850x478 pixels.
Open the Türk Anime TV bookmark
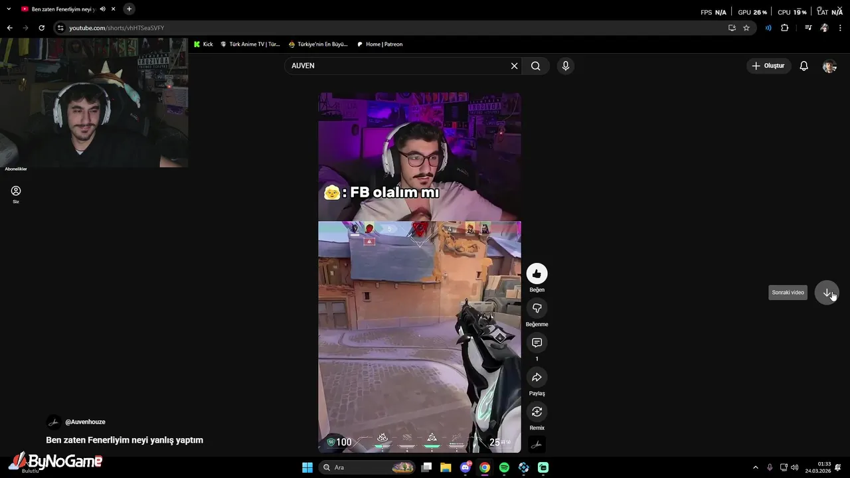coord(250,44)
